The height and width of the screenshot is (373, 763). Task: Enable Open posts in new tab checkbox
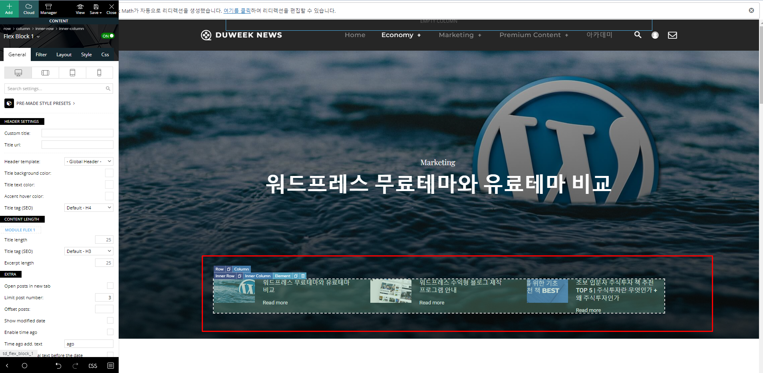click(110, 286)
